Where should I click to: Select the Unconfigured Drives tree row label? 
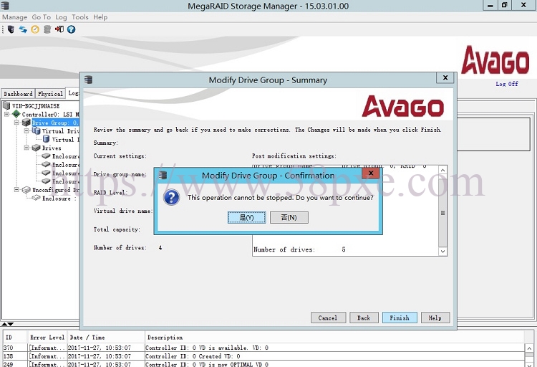point(55,190)
